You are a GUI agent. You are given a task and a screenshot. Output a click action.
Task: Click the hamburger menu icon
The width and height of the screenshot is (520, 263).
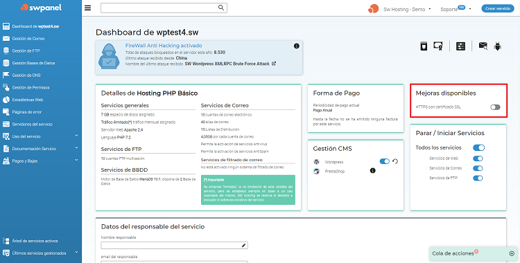coord(87,8)
